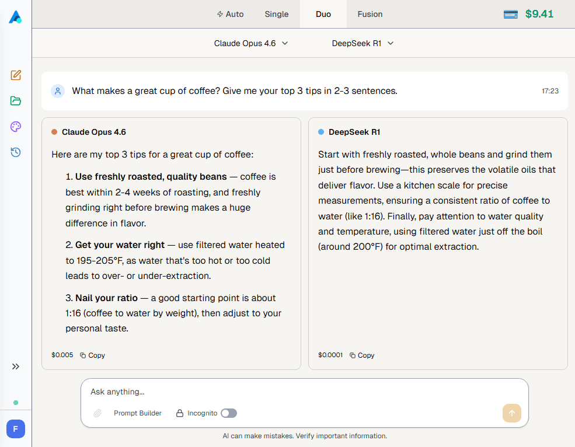Viewport: 575px width, 447px height.
Task: Select the Fusion mode tab
Action: click(x=370, y=14)
